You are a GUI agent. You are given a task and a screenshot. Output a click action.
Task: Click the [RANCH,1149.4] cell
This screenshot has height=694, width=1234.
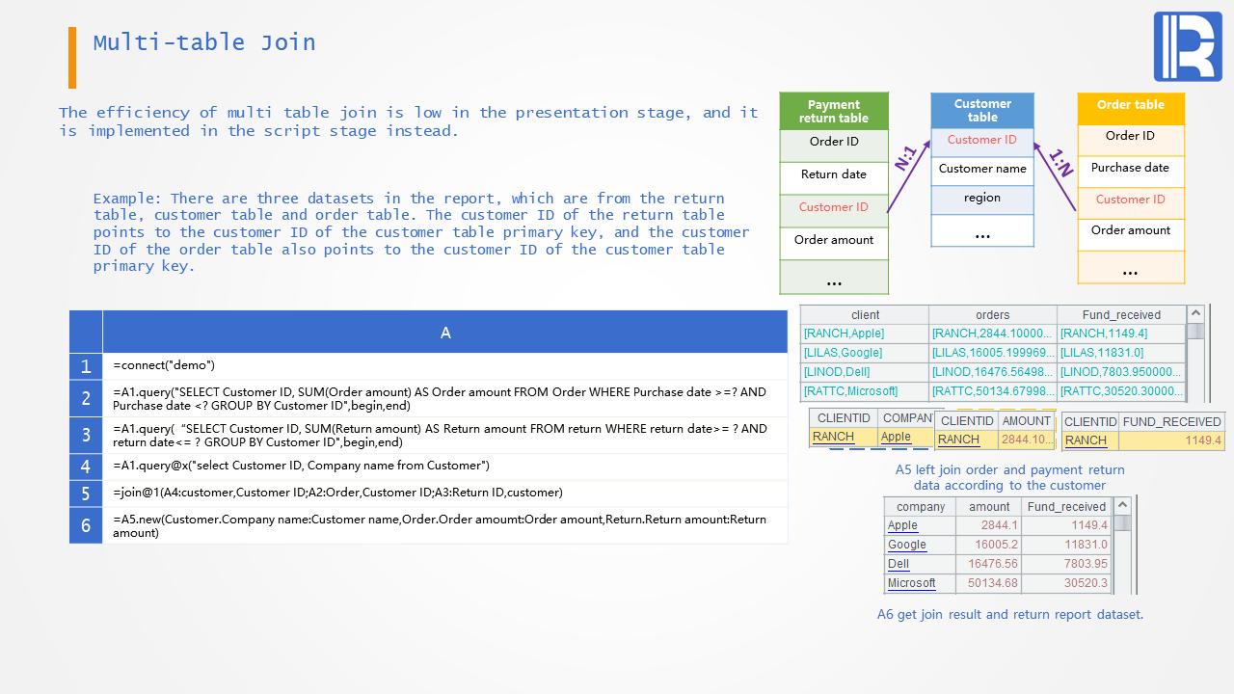(x=1121, y=334)
